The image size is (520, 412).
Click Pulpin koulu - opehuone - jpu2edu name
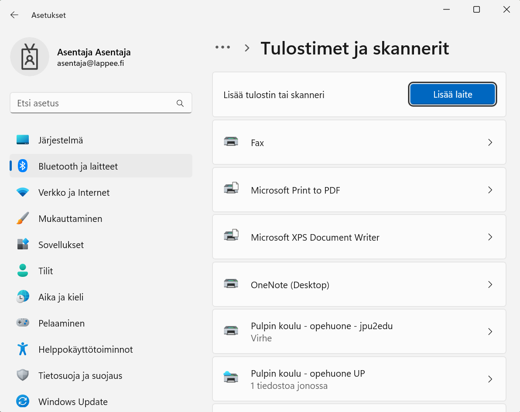(x=322, y=326)
